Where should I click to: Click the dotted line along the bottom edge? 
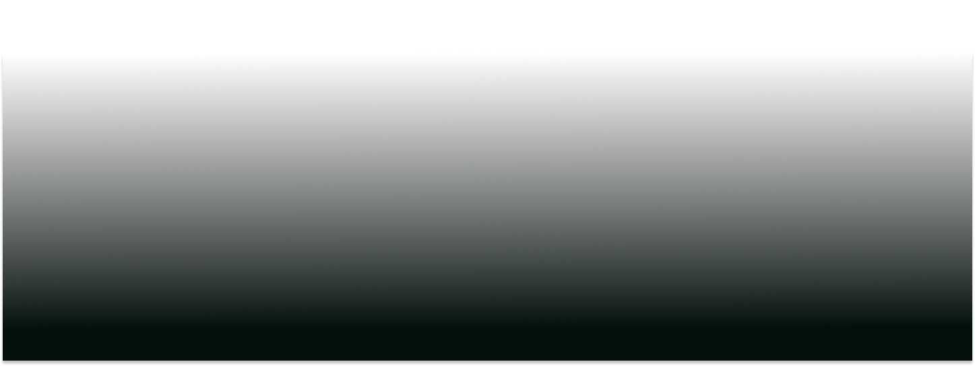coord(487,365)
